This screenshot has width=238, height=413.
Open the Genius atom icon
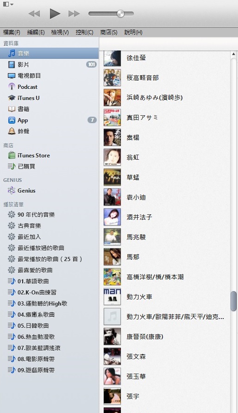[x=12, y=190]
